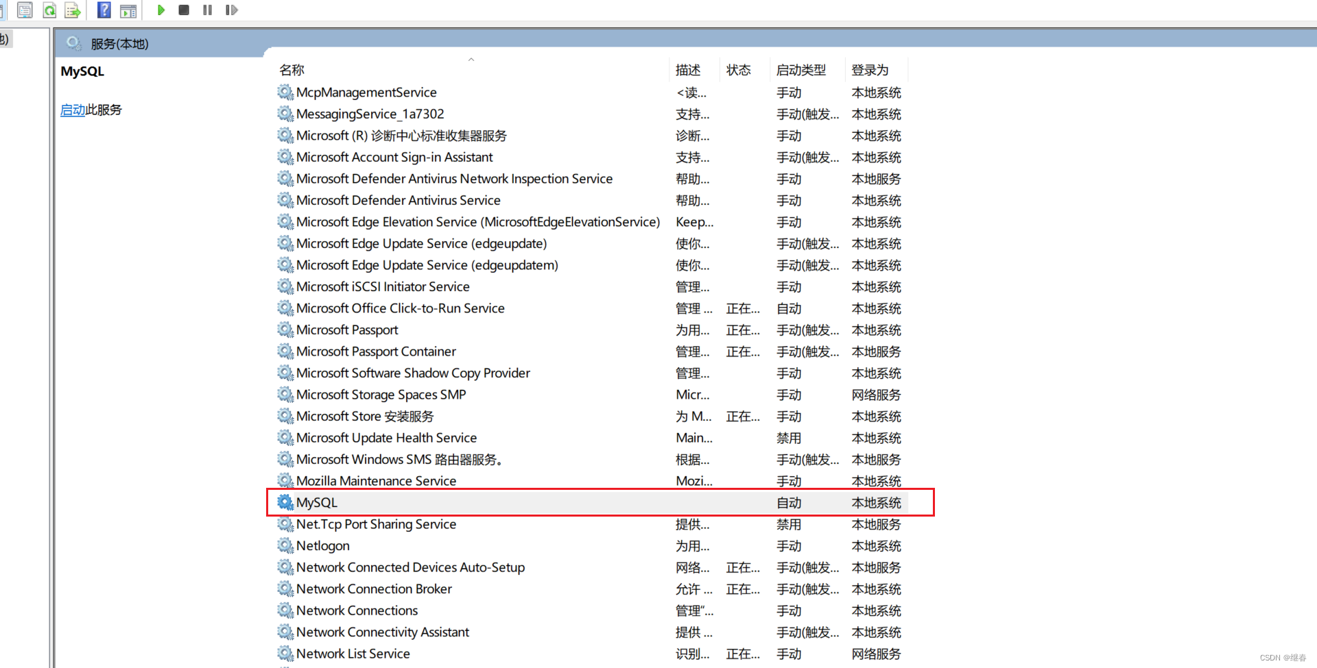Click the 正在... status of Microsoft Passport Container
Viewport: 1317px width, 668px height.
743,351
